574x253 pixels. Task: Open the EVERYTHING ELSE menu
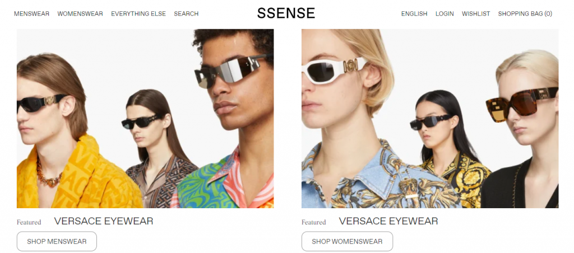click(138, 14)
